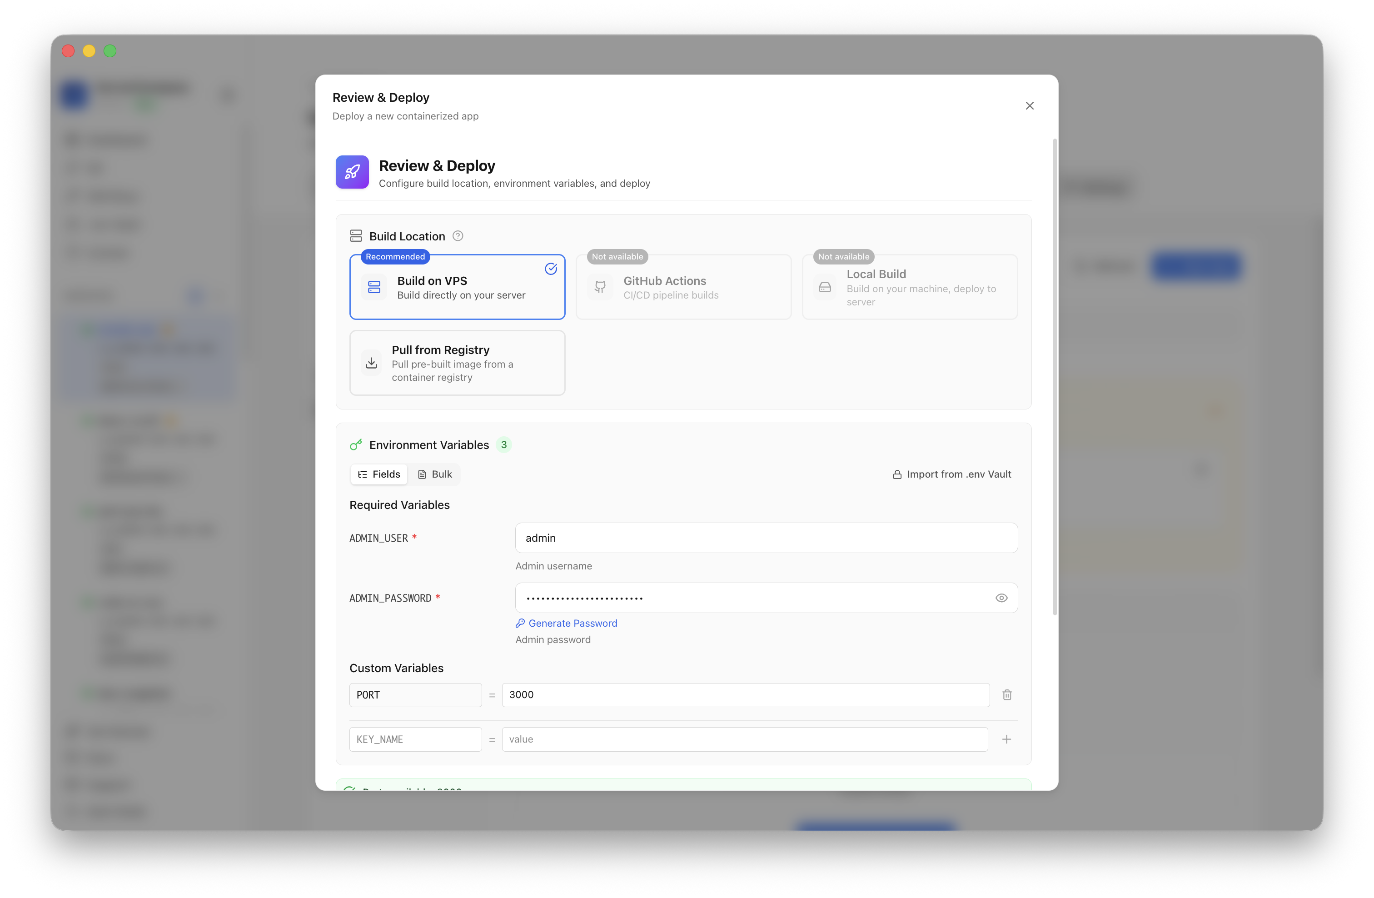Select the GitHub Actions build option
1374x898 pixels.
coord(683,287)
